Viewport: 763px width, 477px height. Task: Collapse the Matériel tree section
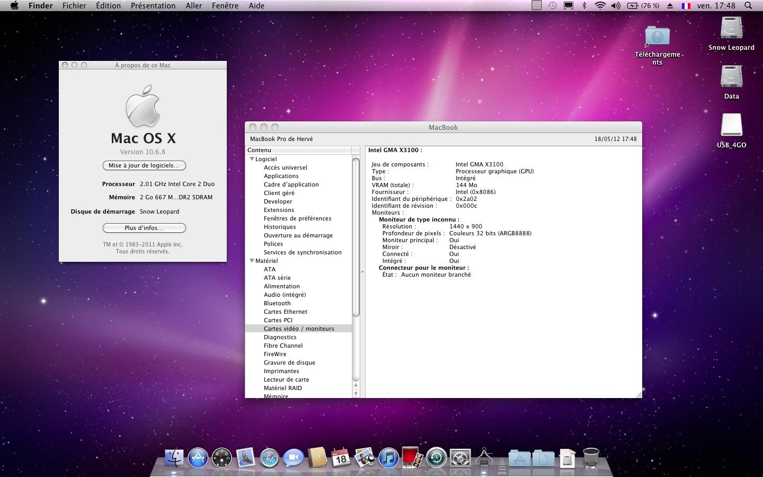coord(252,261)
